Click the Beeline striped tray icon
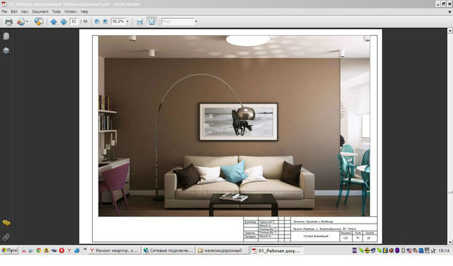The width and height of the screenshot is (453, 266). [x=368, y=251]
